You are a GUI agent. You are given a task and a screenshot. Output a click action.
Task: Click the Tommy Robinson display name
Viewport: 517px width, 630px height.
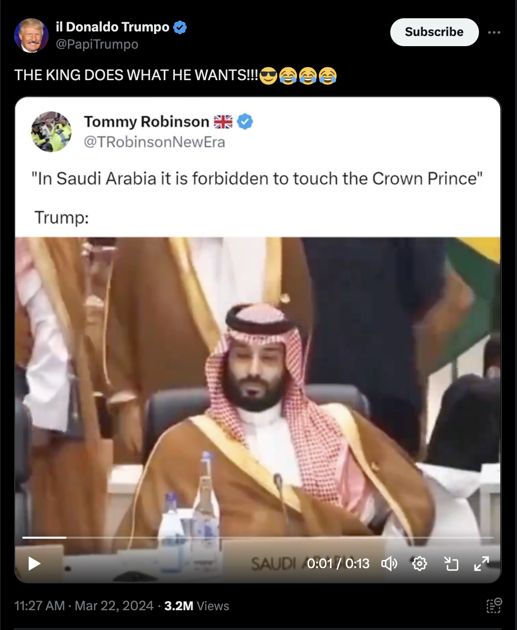click(x=146, y=122)
